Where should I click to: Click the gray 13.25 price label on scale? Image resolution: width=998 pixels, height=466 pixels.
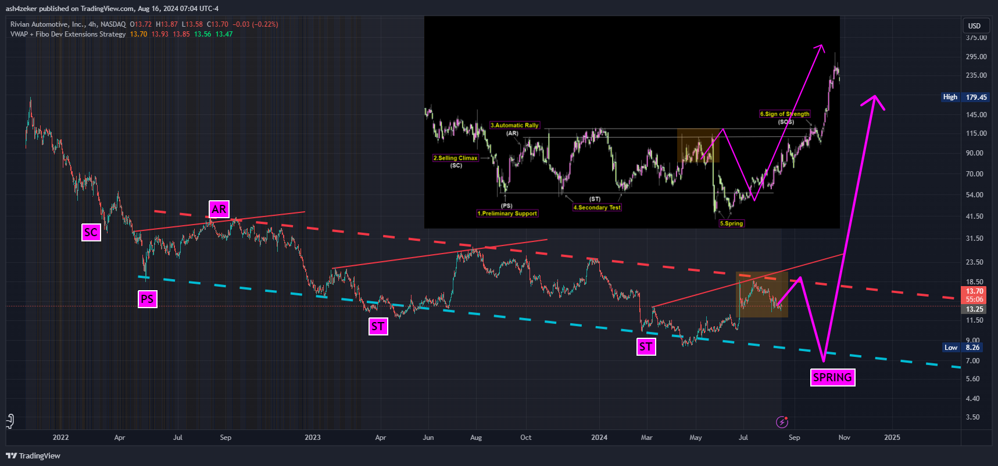point(975,309)
